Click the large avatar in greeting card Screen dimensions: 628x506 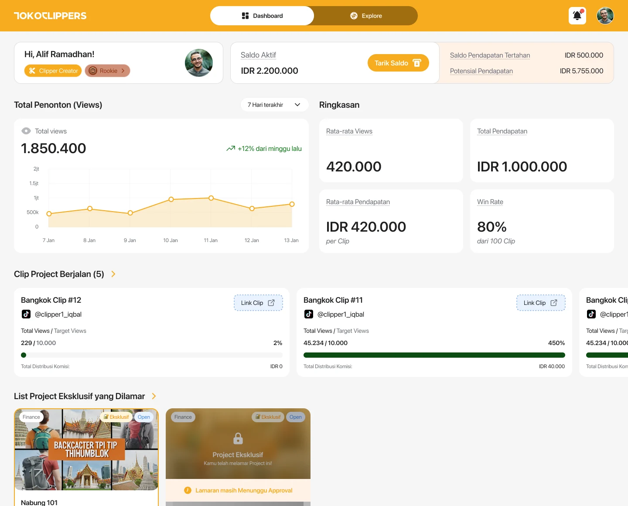pos(199,63)
